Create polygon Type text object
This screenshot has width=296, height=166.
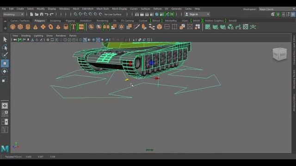(x=73, y=27)
